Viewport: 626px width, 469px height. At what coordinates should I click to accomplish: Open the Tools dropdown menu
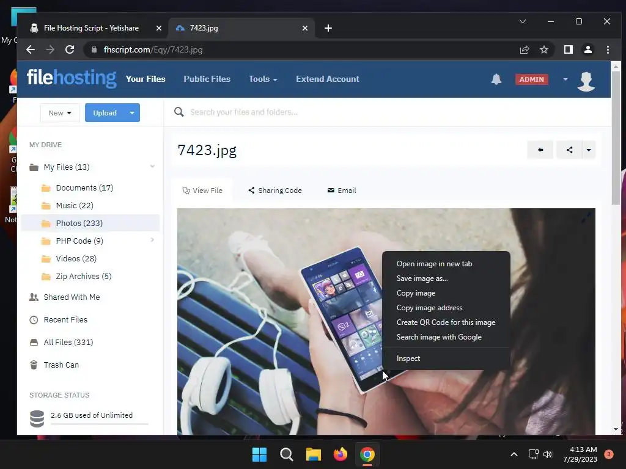(x=263, y=79)
